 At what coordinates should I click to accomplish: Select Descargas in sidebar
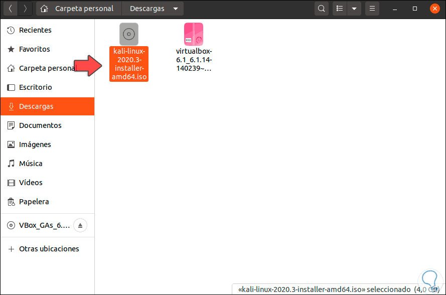[x=47, y=106]
